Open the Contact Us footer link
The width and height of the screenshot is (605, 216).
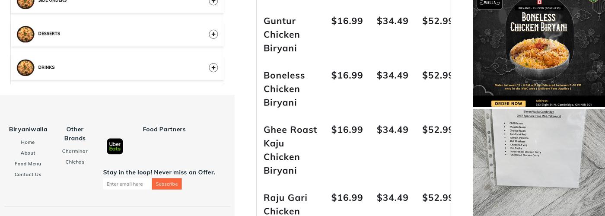pyautogui.click(x=28, y=175)
